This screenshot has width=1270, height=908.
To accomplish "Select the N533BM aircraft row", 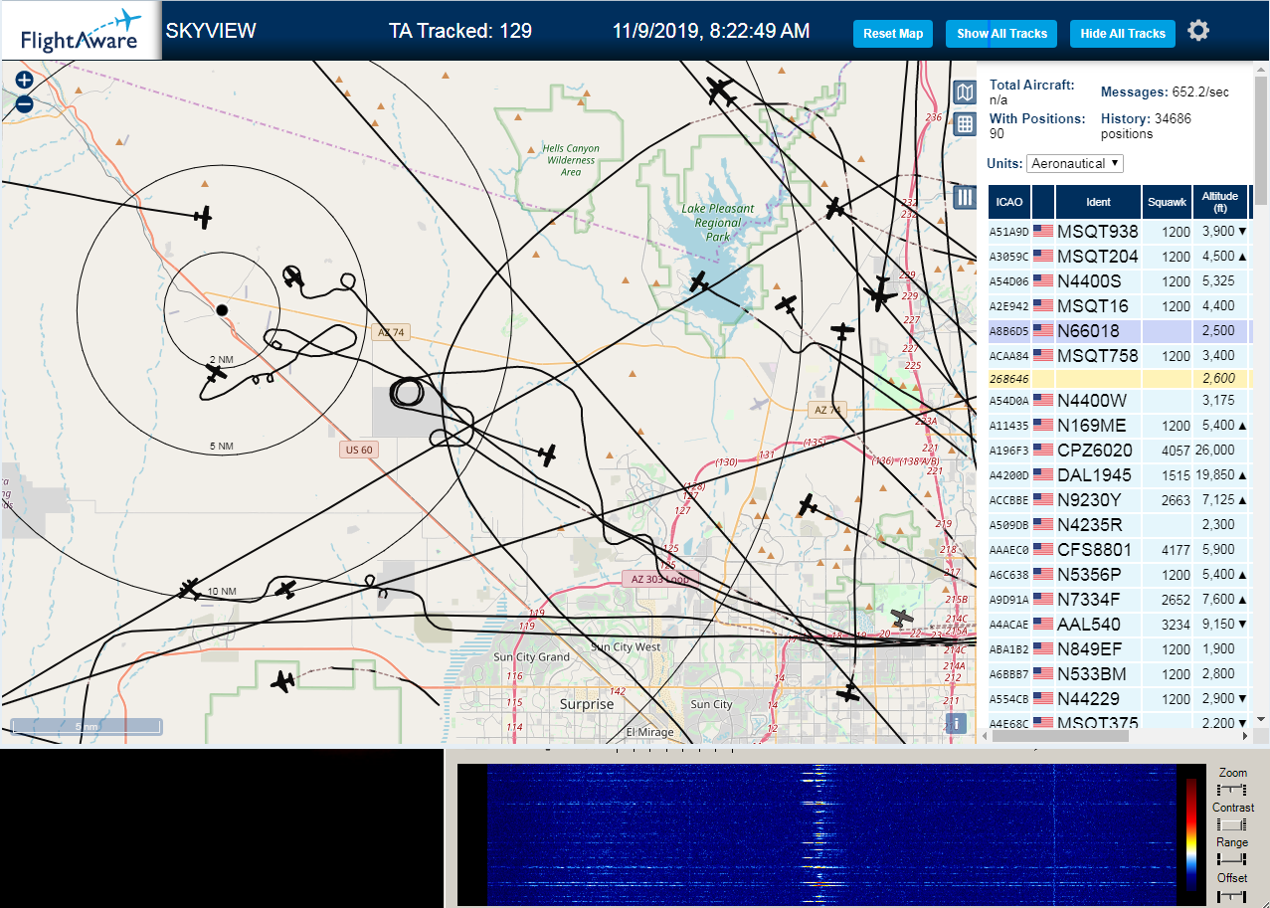I will (1119, 674).
